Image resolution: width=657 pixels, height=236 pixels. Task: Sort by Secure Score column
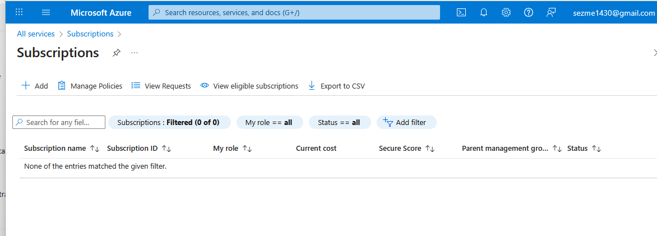pyautogui.click(x=406, y=149)
